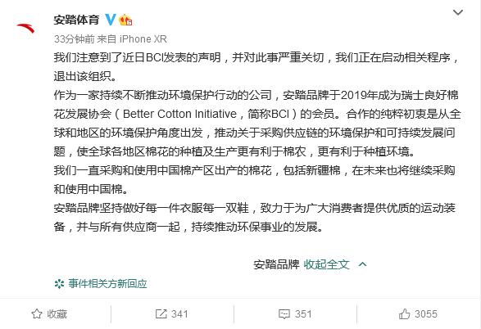
Task: Click the orange crown membership badge
Action: [125, 20]
